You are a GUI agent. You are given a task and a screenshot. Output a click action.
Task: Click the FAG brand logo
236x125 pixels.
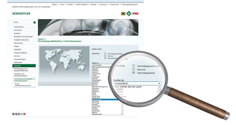pyautogui.click(x=135, y=14)
